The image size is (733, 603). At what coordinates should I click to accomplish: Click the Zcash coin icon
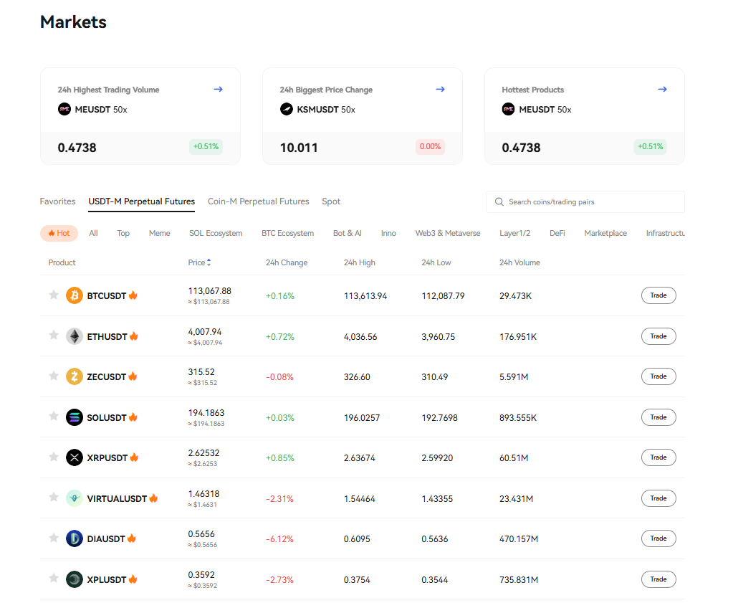click(75, 376)
